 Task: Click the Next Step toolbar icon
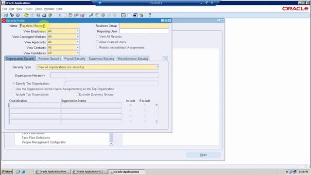click(x=32, y=15)
